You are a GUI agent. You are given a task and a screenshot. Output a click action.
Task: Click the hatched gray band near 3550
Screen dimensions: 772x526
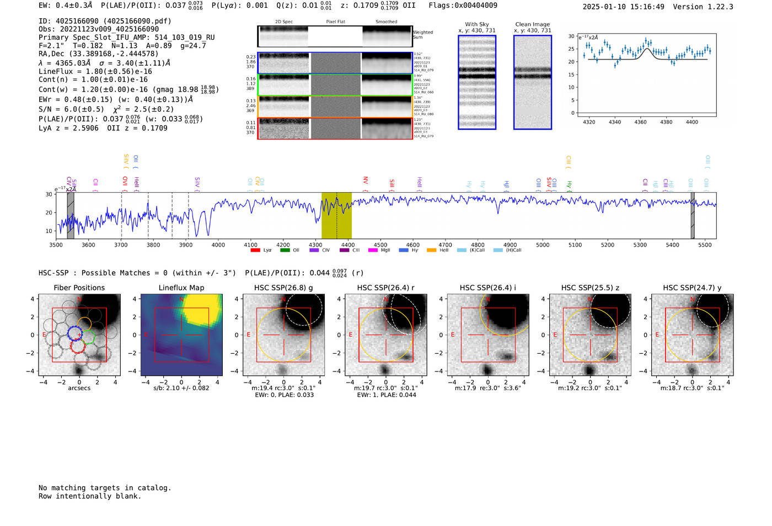coord(71,215)
